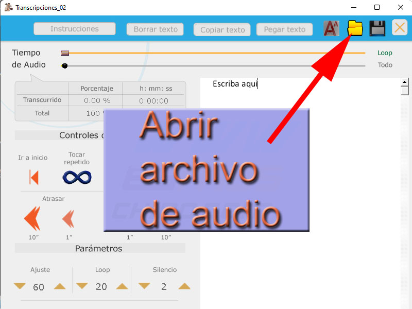The image size is (412, 309).
Task: Increase Silencio value with up arrow
Action: click(x=184, y=286)
